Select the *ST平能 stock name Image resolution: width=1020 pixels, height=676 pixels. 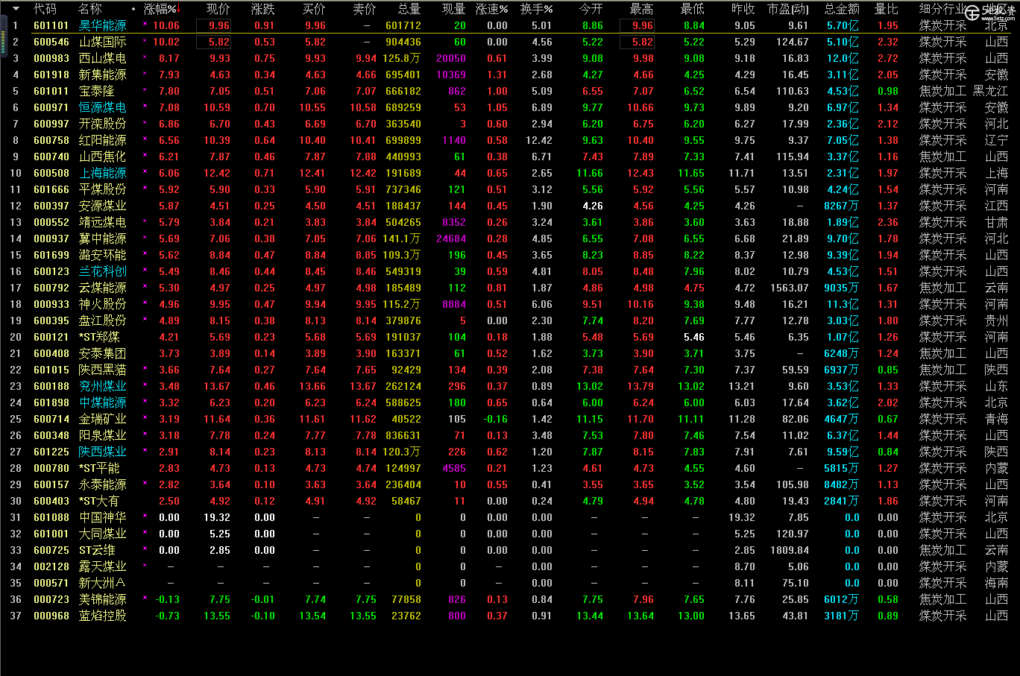[x=99, y=468]
